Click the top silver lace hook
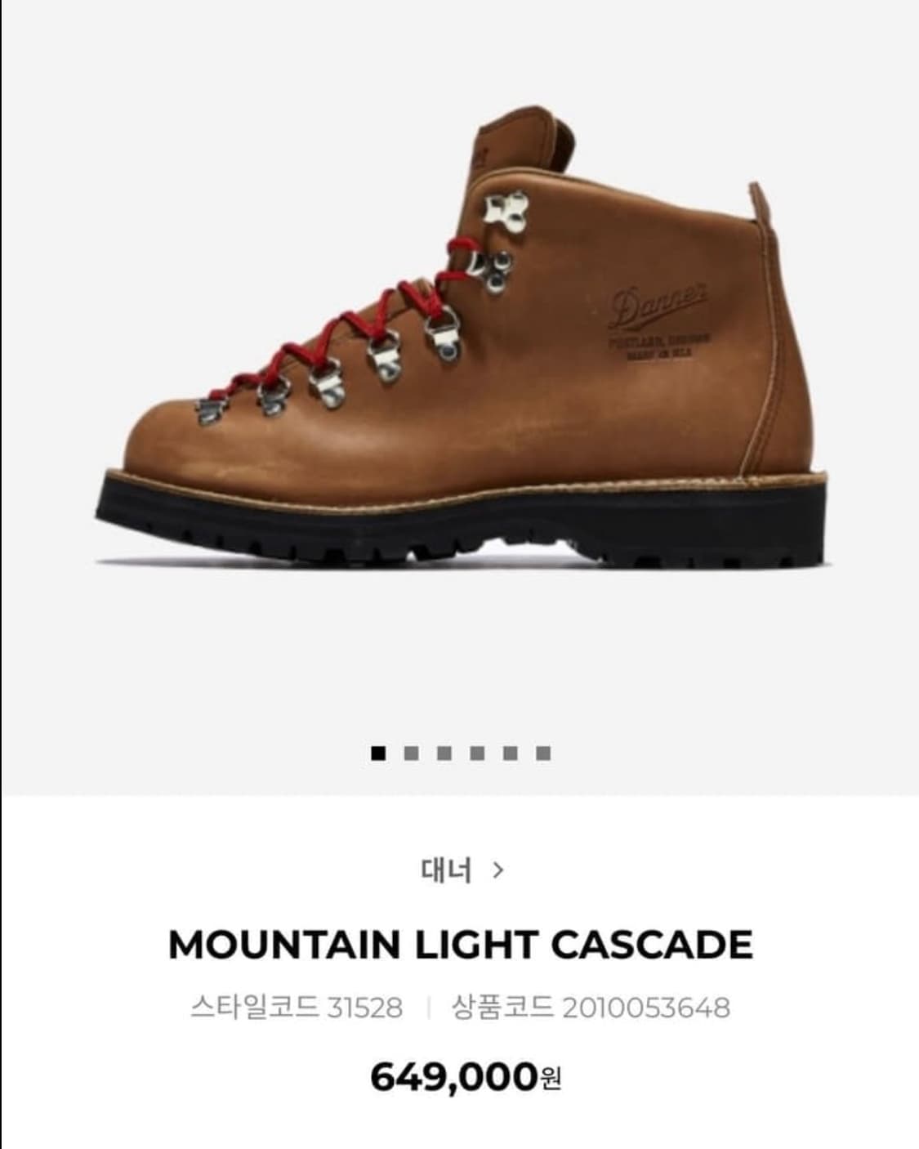This screenshot has height=1149, width=919. pyautogui.click(x=506, y=210)
